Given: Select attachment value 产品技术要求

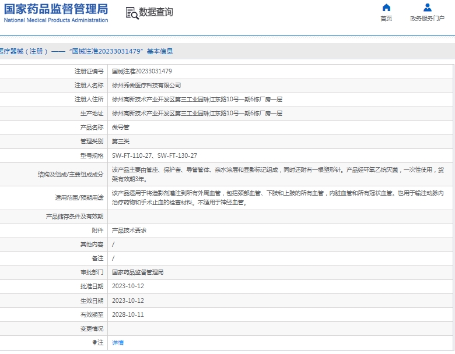Looking at the screenshot, I should click(129, 231).
